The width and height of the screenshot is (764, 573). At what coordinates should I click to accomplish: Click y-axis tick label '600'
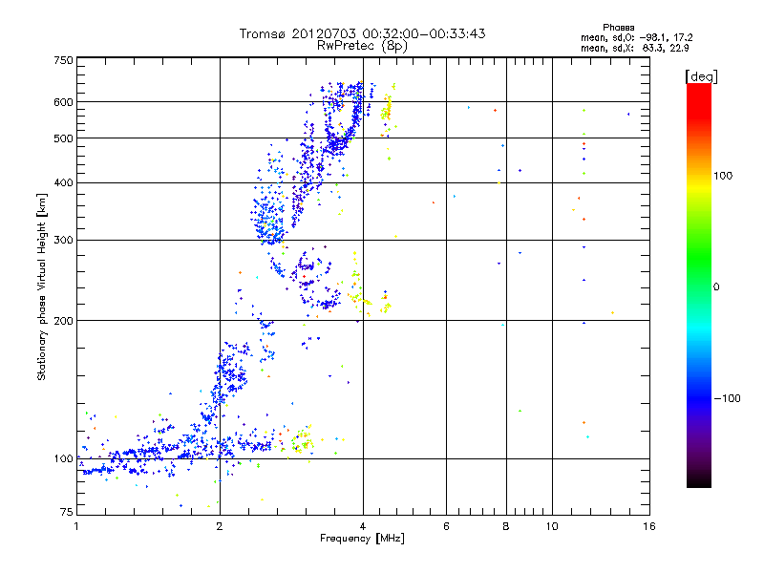[x=63, y=102]
